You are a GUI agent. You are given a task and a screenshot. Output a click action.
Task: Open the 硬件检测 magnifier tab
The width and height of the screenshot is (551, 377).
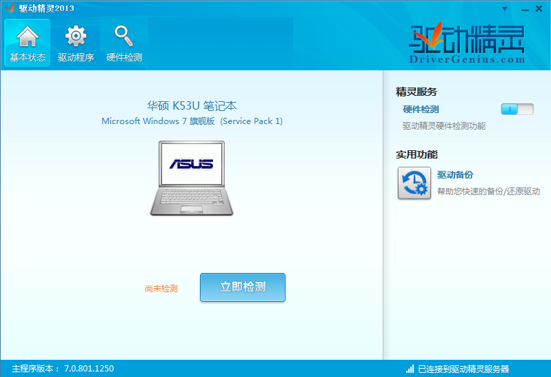[x=124, y=43]
